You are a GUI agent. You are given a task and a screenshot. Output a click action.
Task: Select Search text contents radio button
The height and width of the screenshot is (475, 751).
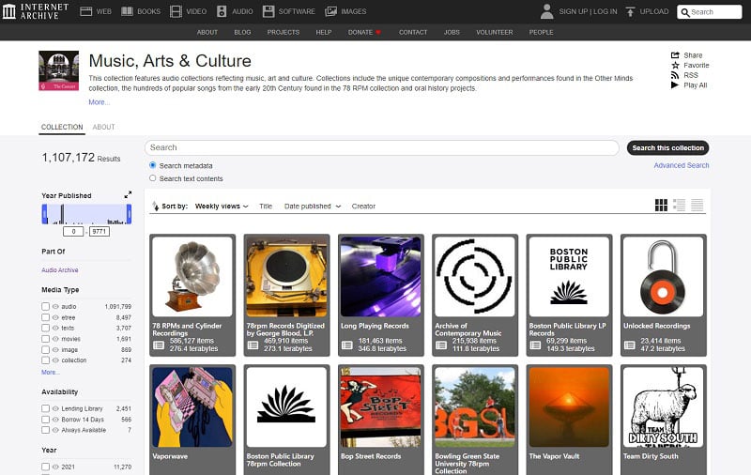click(153, 178)
